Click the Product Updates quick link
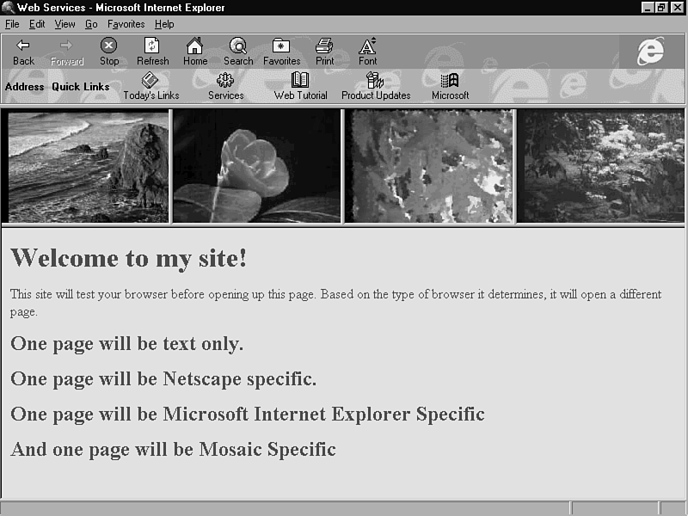The height and width of the screenshot is (516, 688). (x=375, y=81)
